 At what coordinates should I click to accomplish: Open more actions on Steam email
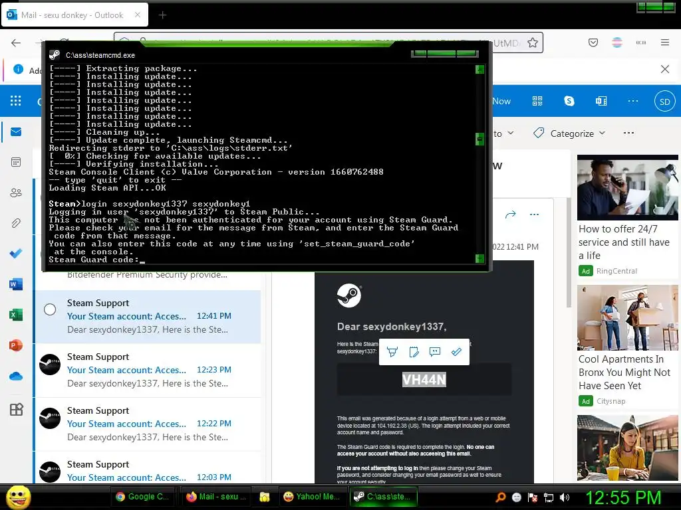click(x=534, y=214)
